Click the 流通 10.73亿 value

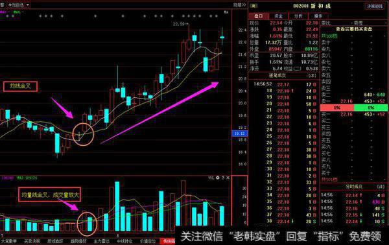coord(309,62)
